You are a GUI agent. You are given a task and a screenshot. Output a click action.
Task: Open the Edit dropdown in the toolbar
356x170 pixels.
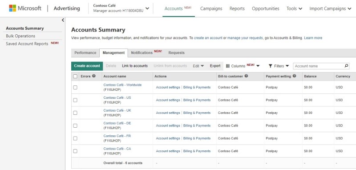[198, 66]
